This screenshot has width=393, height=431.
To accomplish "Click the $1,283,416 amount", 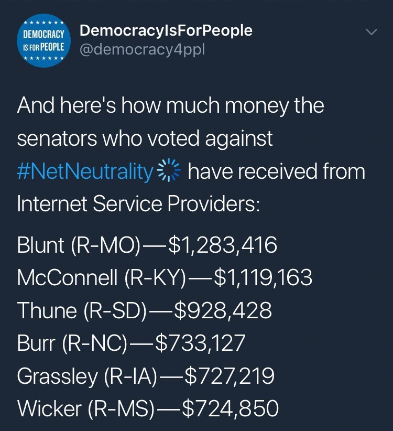I will (222, 245).
